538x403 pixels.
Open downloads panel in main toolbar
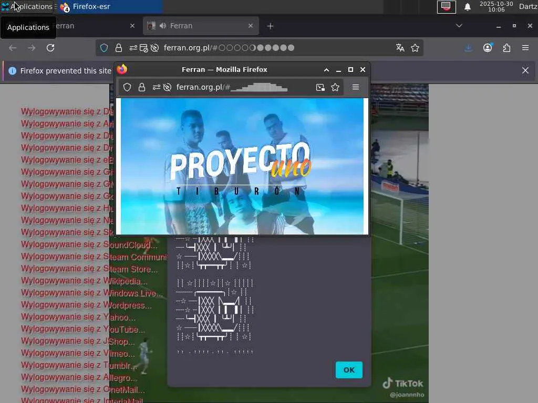(x=468, y=48)
